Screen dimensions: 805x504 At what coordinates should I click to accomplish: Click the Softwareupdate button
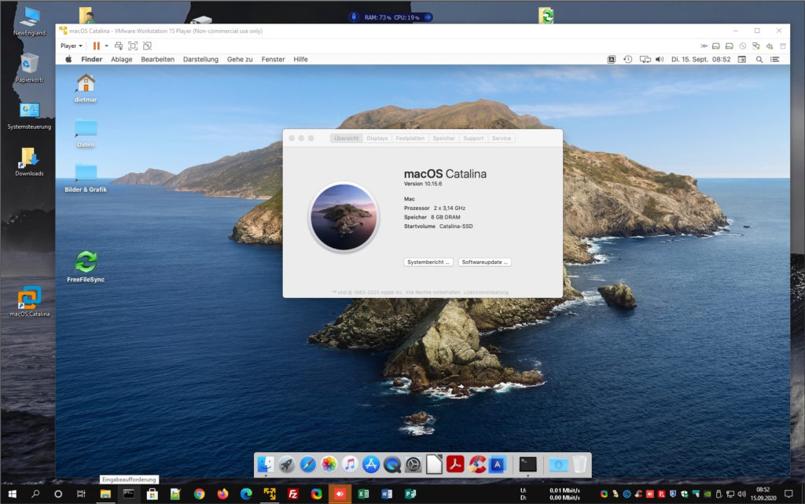pos(484,263)
